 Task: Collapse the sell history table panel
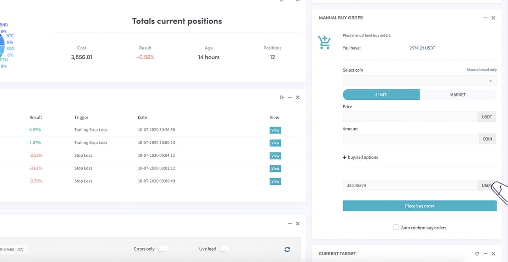coord(290,97)
